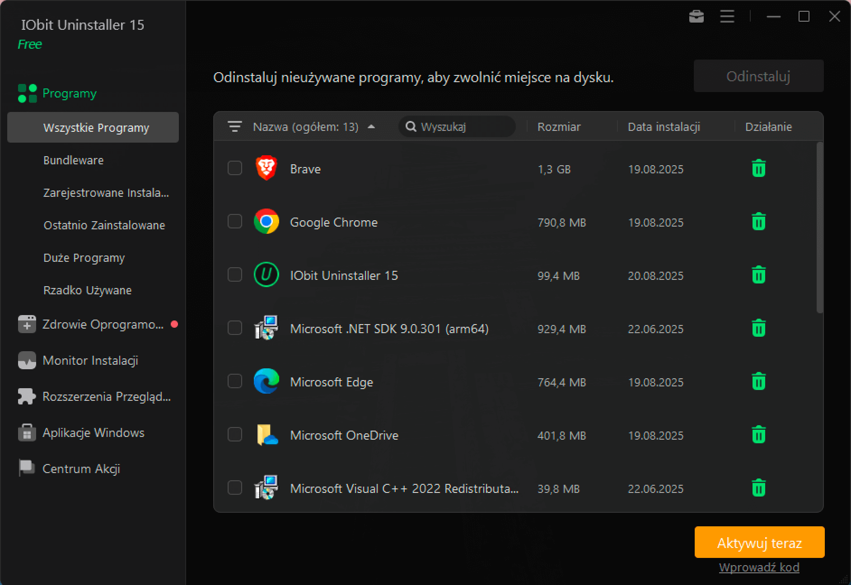Click the 764,4 MB size value
851x585 pixels.
[x=561, y=382]
